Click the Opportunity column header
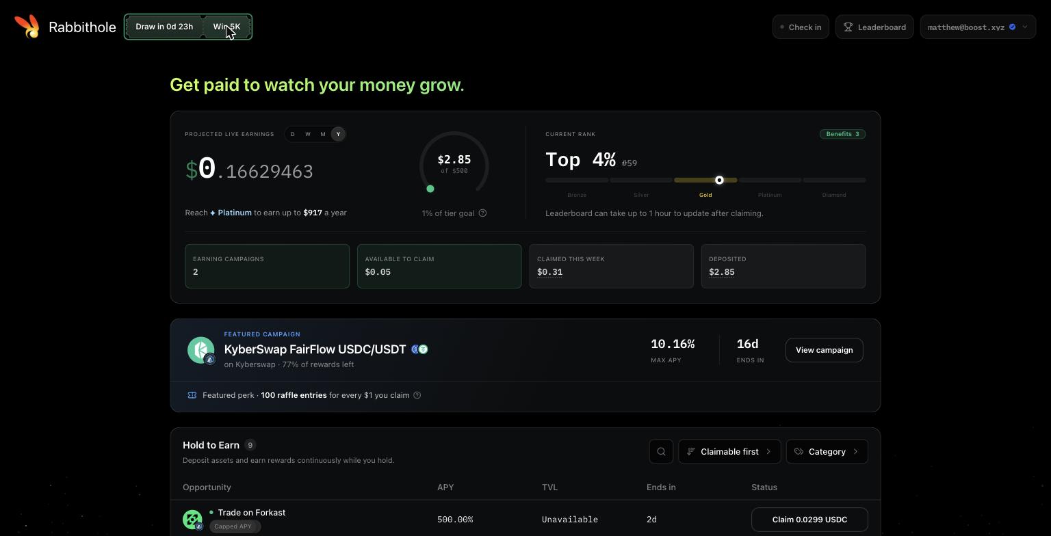This screenshot has height=536, width=1051. (x=207, y=487)
